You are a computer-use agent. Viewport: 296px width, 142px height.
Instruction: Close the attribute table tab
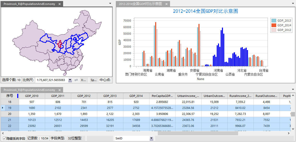[59, 90]
